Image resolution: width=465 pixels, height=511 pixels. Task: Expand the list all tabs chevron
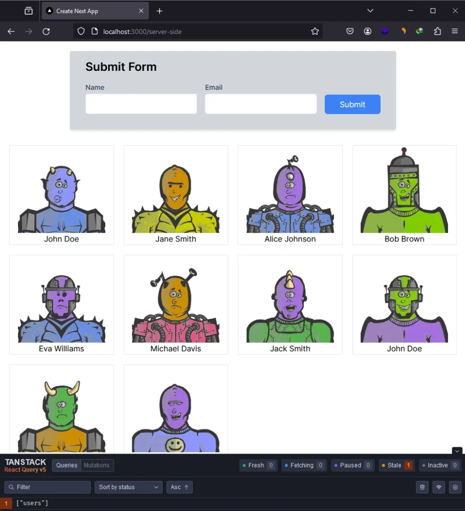(370, 11)
